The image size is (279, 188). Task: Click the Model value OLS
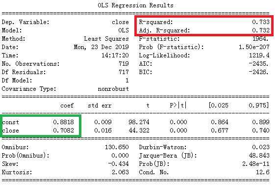click(124, 30)
